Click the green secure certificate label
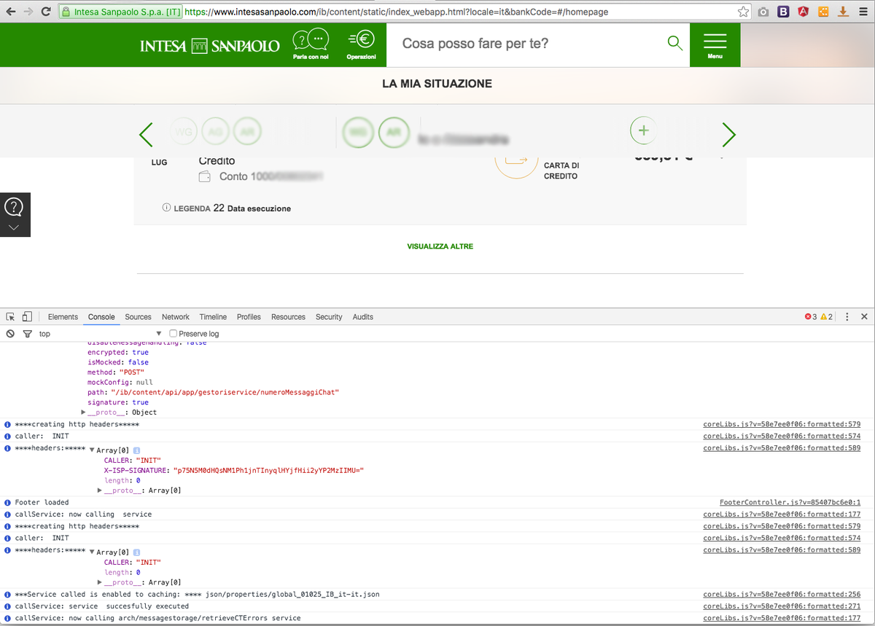 click(121, 12)
